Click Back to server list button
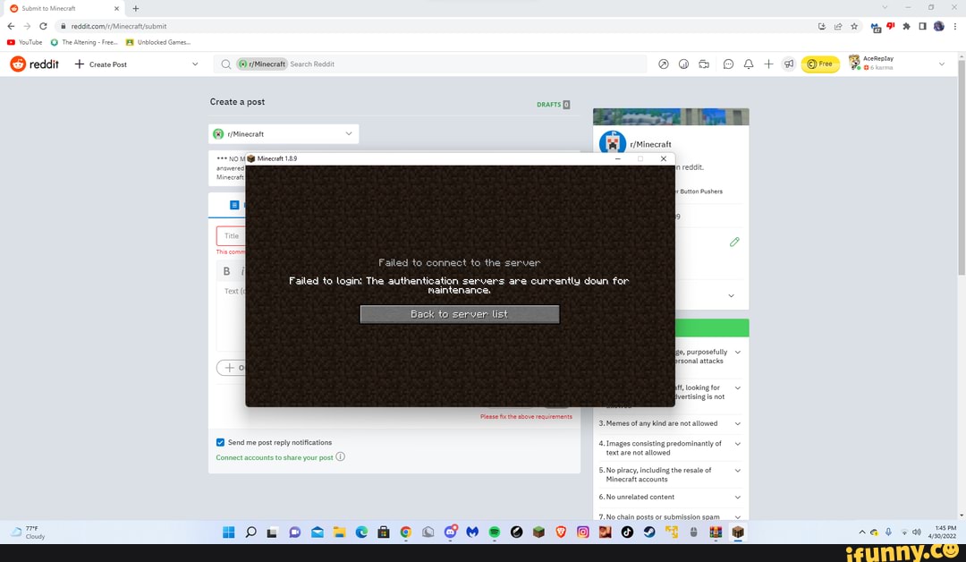966x562 pixels. [460, 314]
